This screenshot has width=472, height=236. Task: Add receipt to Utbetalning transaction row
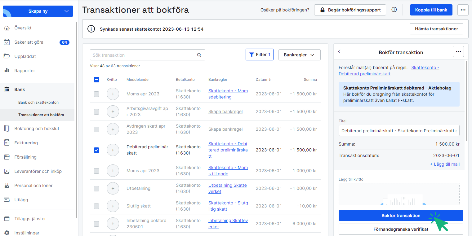point(113,188)
